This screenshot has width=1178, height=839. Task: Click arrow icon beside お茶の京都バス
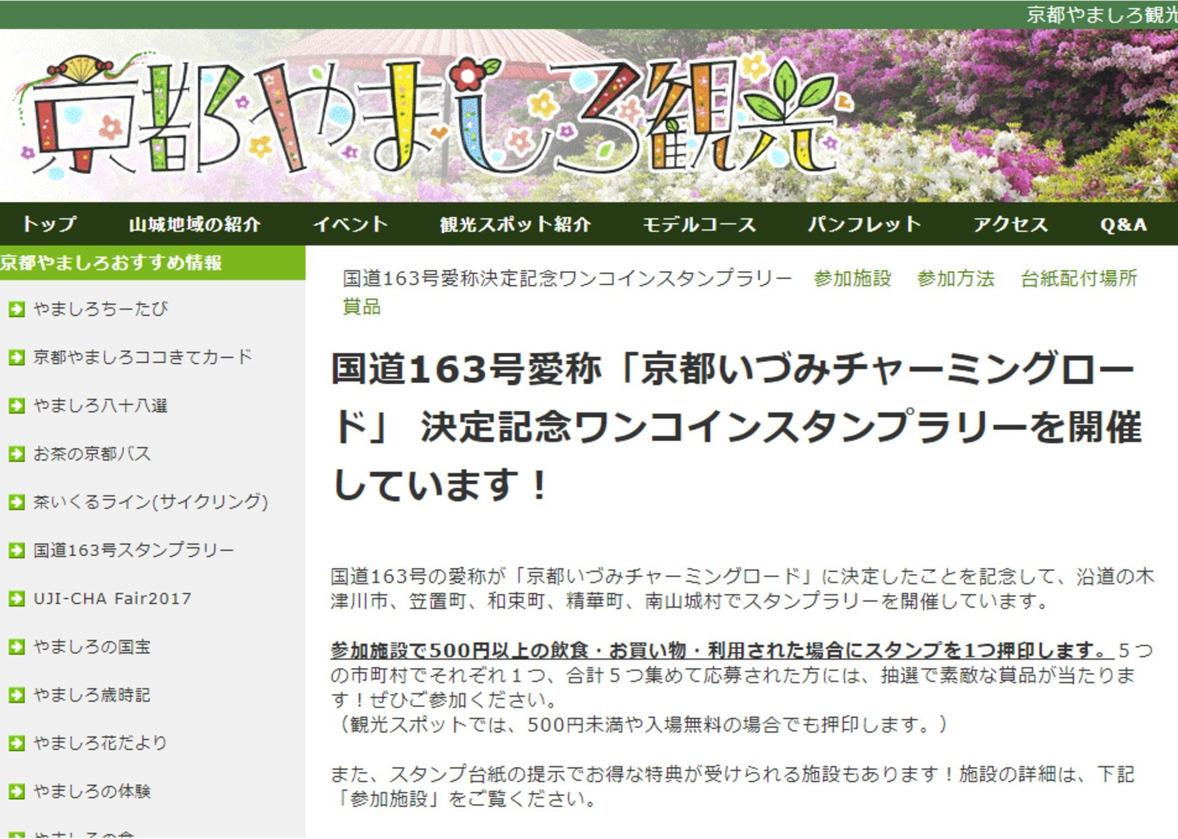[x=17, y=454]
